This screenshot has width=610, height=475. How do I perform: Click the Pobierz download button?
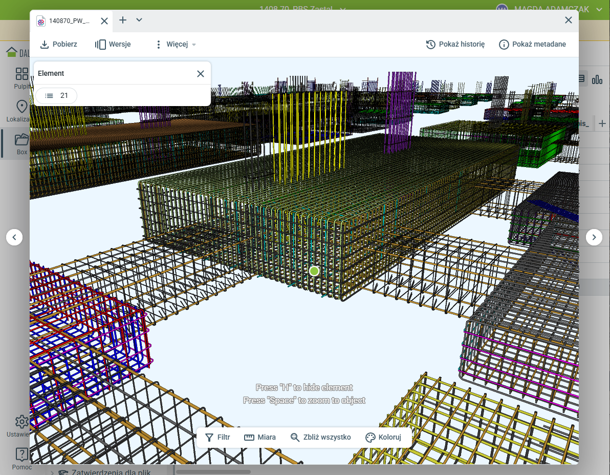58,45
